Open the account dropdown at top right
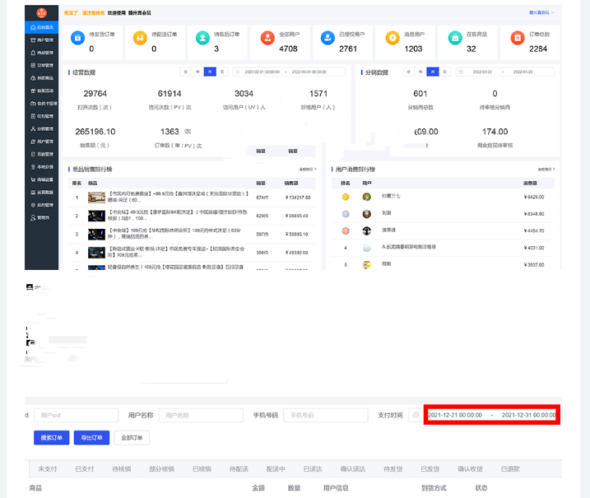This screenshot has height=498, width=590. pyautogui.click(x=541, y=13)
